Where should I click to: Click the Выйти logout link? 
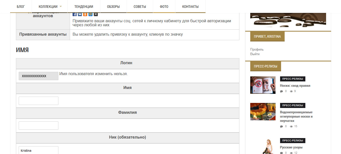pos(255,54)
